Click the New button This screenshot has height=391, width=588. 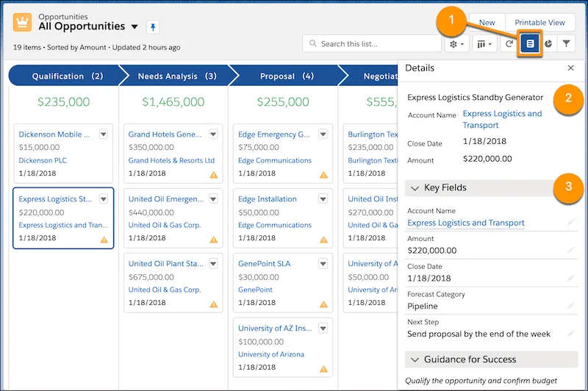pyautogui.click(x=487, y=23)
